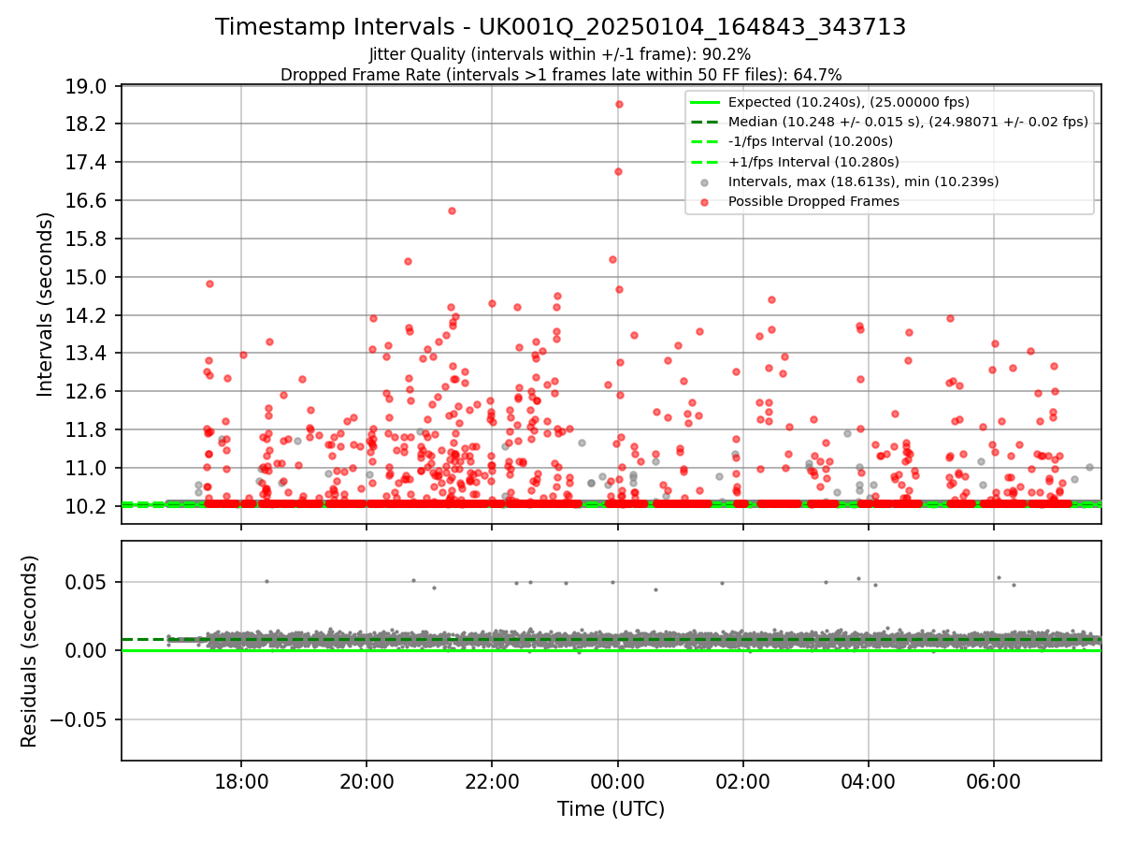Click the 04:00 time tick label
Image resolution: width=1122 pixels, height=842 pixels.
(869, 782)
